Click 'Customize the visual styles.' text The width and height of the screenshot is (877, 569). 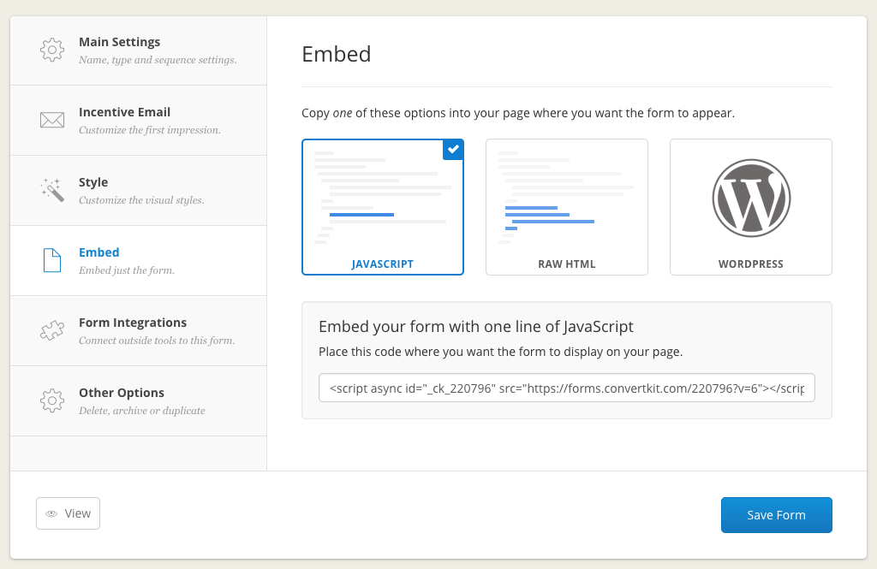141,200
